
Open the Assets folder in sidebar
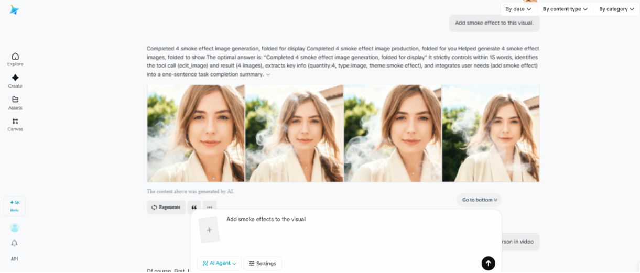(x=15, y=103)
